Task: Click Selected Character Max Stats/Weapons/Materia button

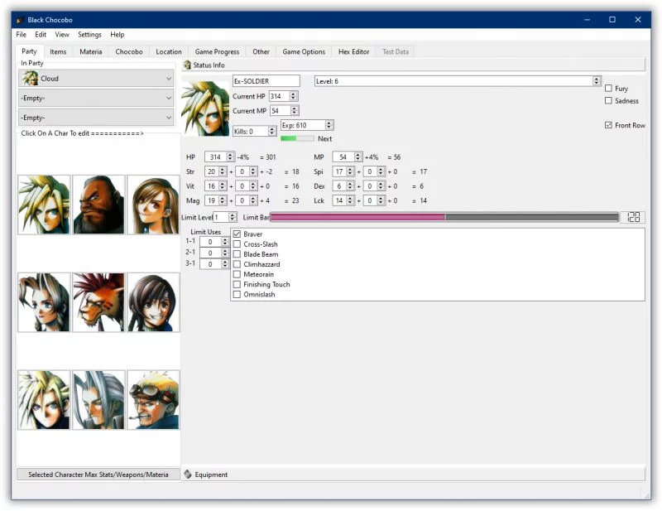Action: pyautogui.click(x=98, y=475)
